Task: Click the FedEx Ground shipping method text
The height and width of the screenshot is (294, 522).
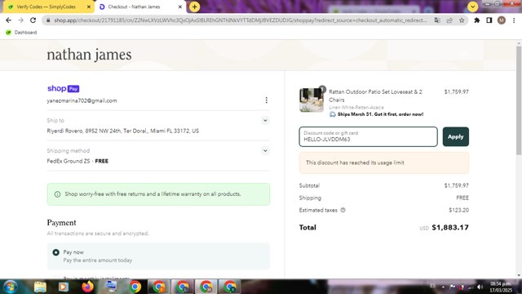Action: [77, 161]
